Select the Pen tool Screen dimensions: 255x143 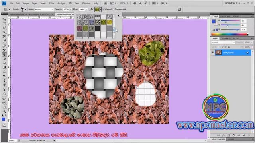pos(4,81)
